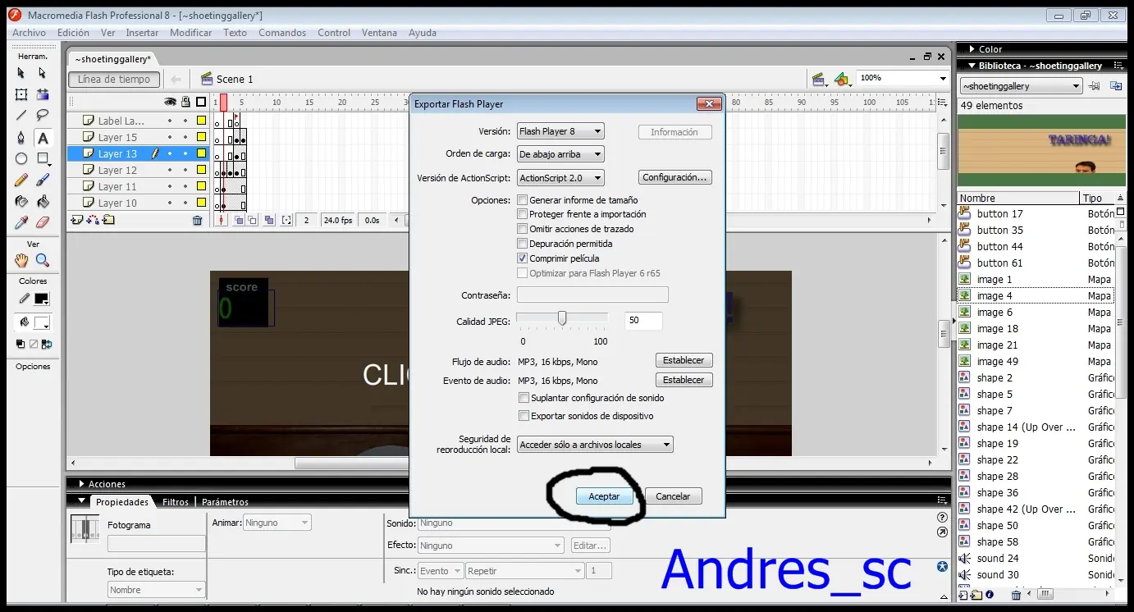The width and height of the screenshot is (1134, 612).
Task: Toggle visibility dot for Layer 15
Action: click(170, 137)
